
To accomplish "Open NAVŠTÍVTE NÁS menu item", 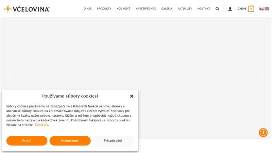I will point(146,9).
